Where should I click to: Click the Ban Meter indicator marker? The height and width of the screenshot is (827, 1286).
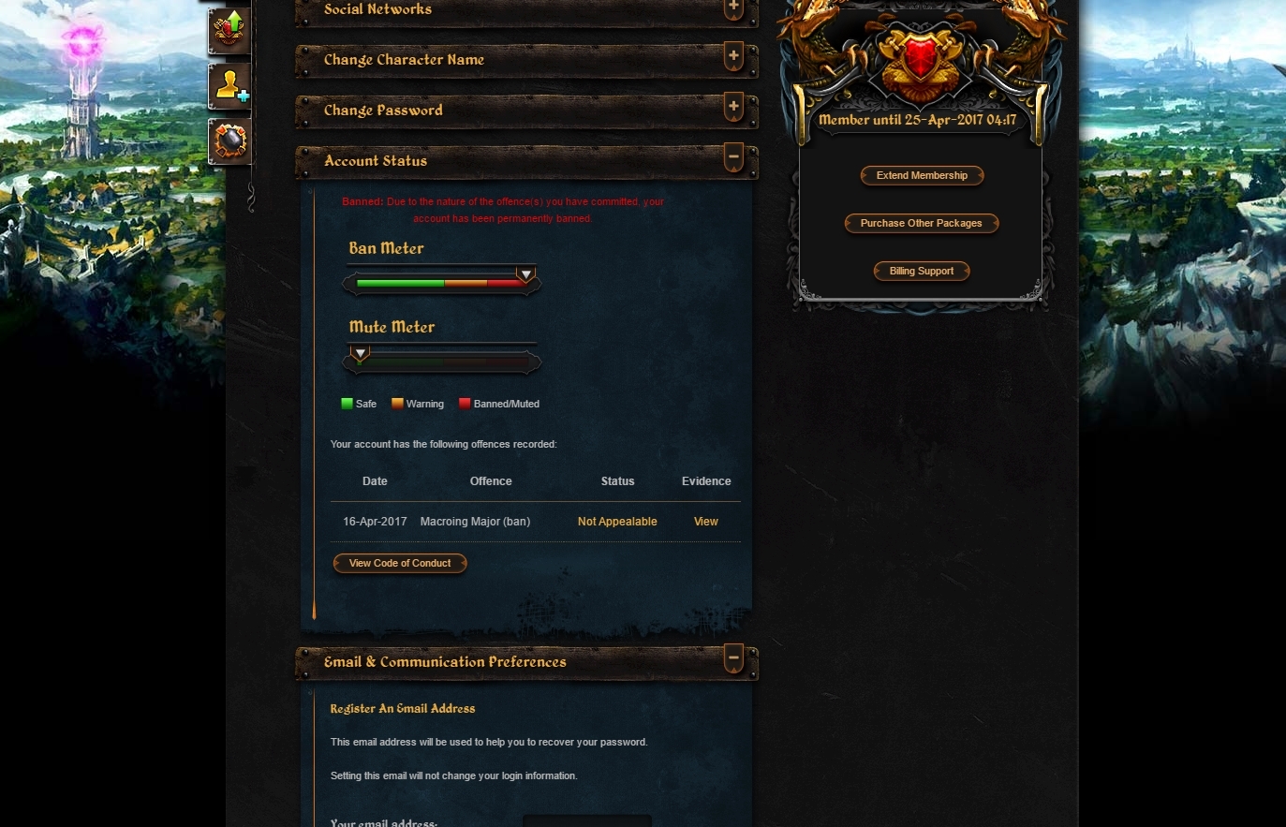pos(526,274)
